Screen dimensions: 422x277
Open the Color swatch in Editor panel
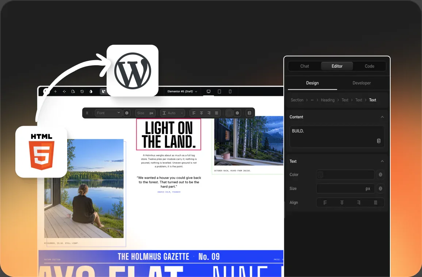[x=320, y=175]
